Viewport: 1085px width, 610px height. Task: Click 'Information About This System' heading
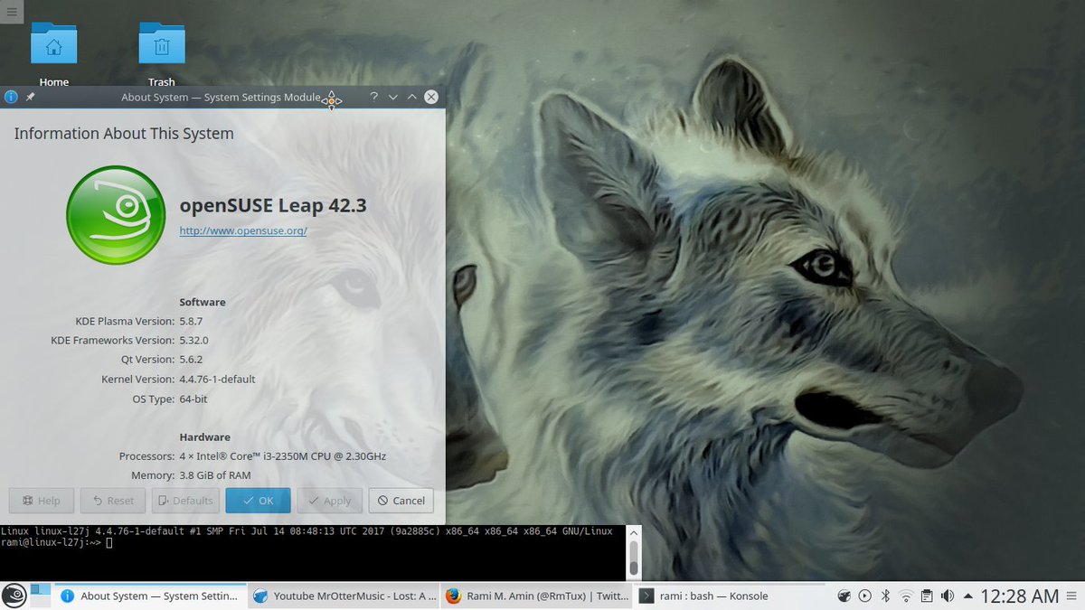point(124,134)
